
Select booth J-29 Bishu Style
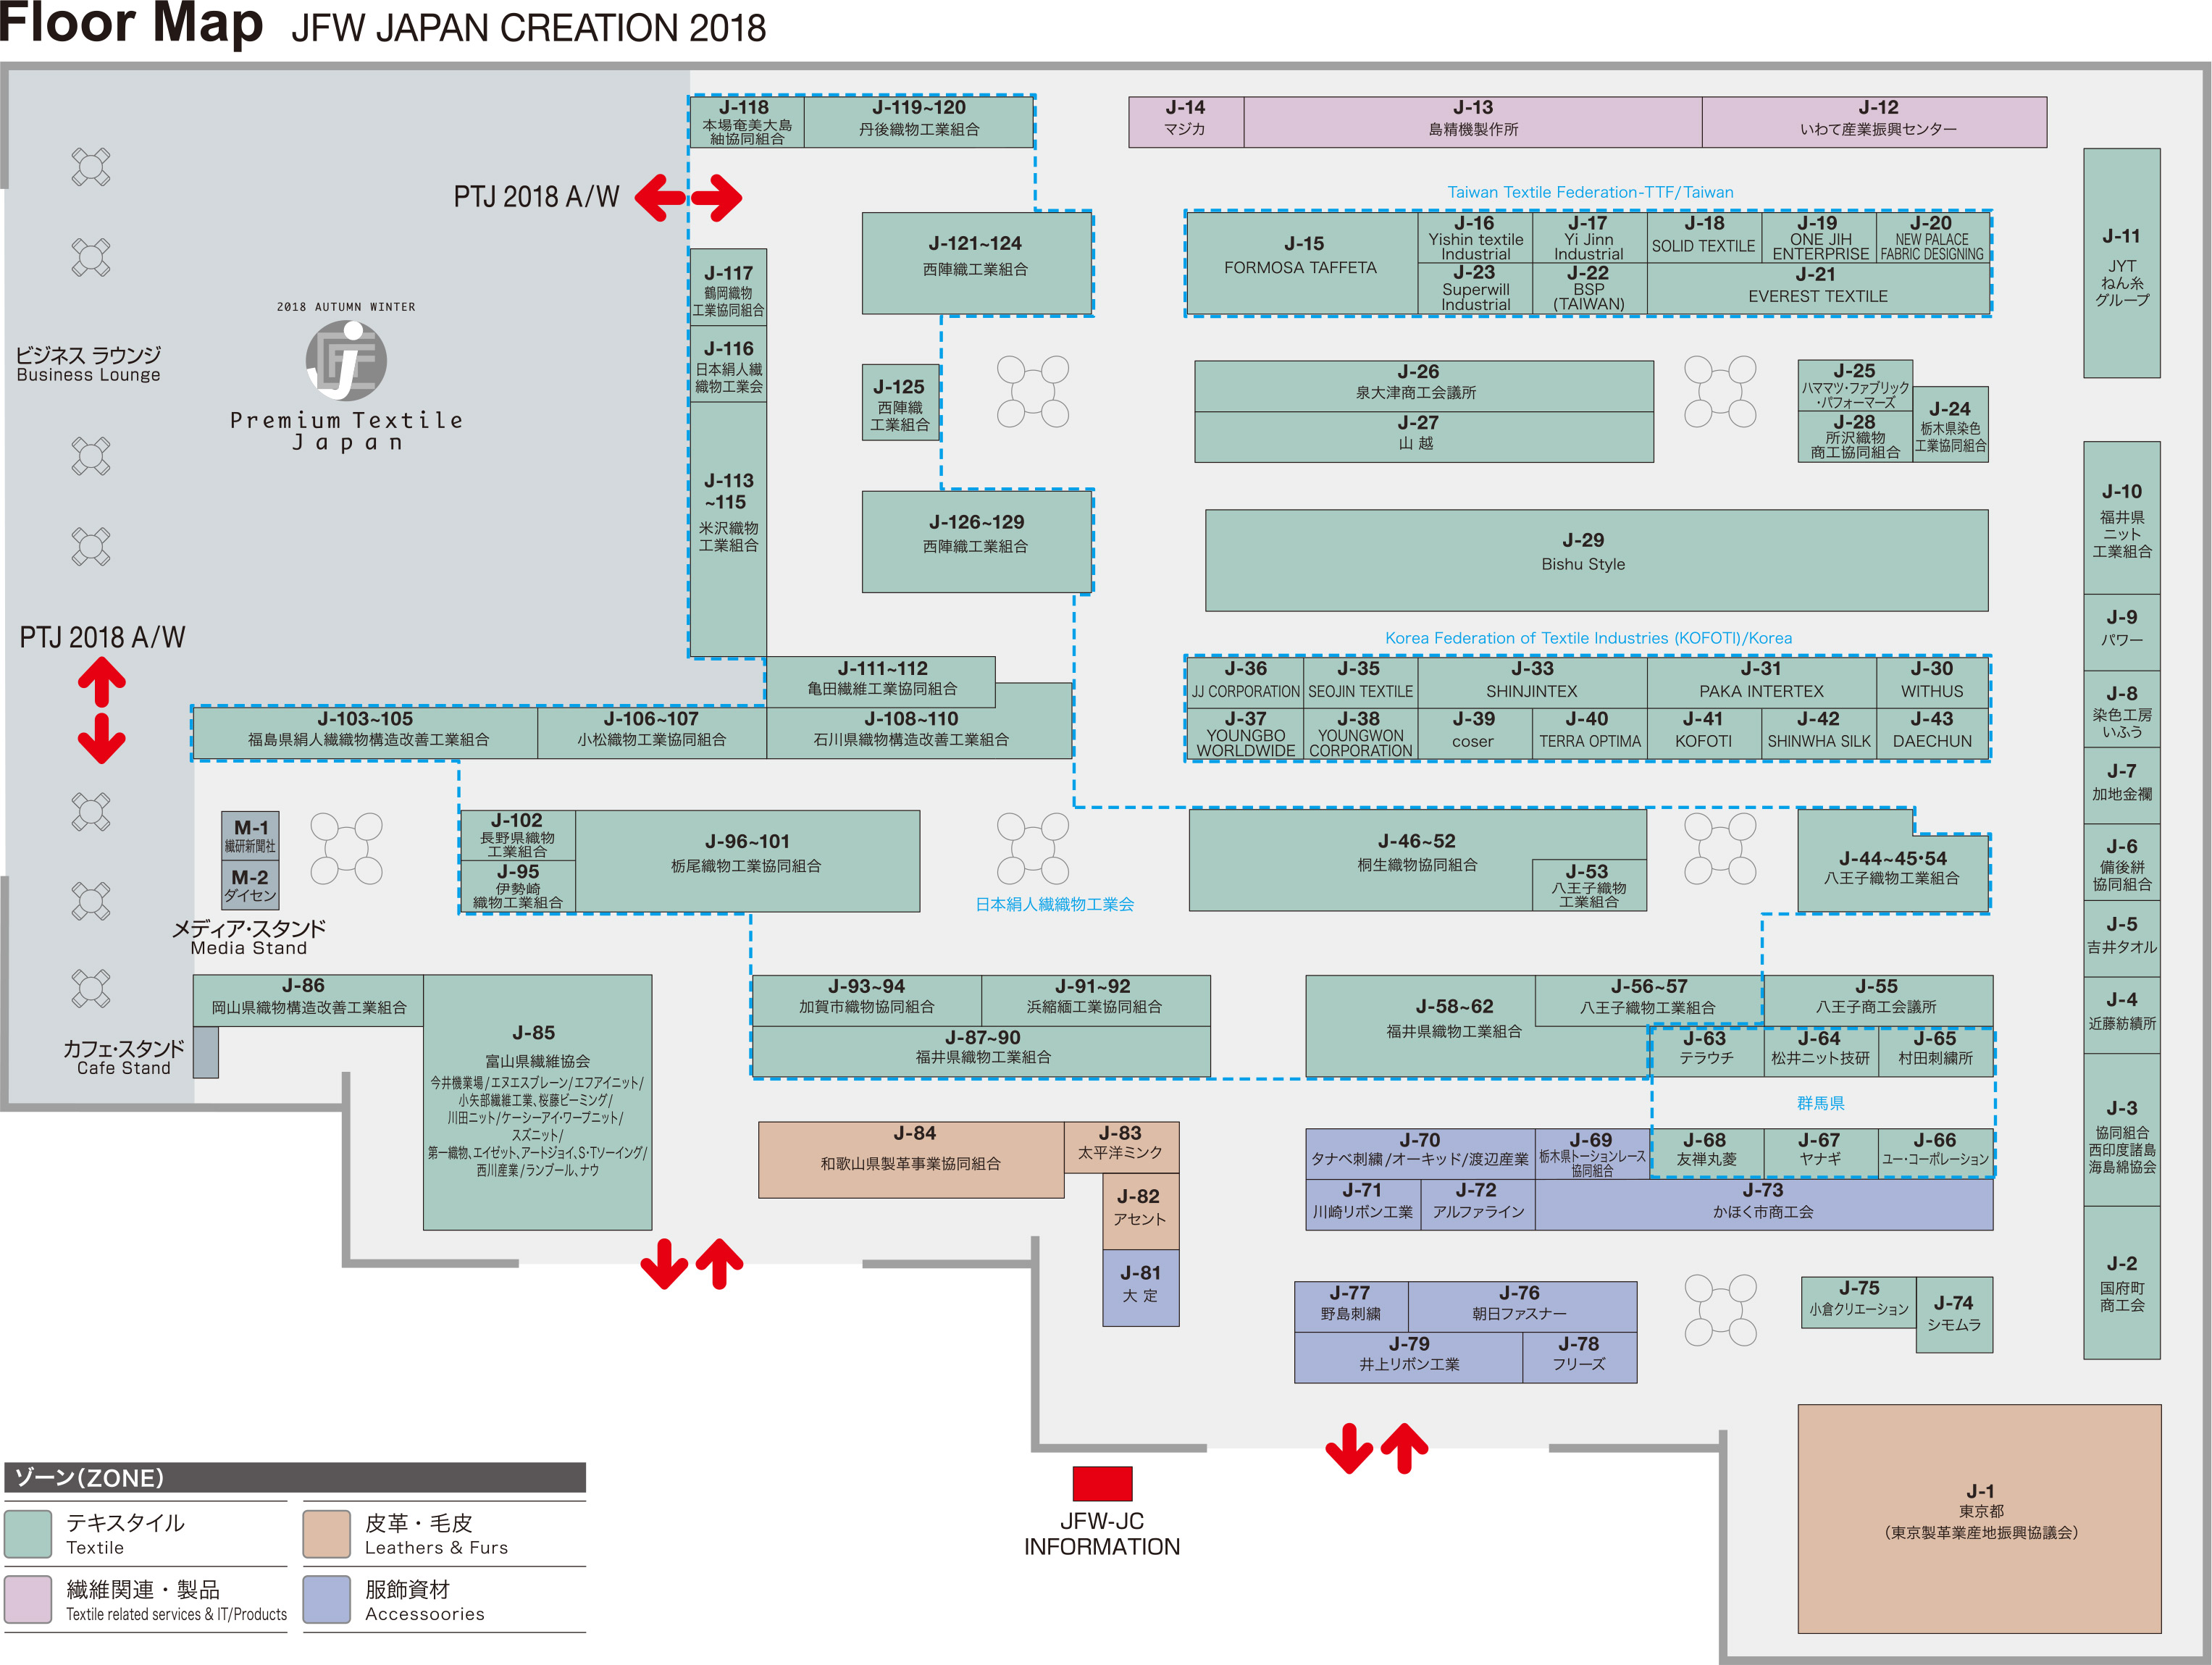[x=1597, y=561]
